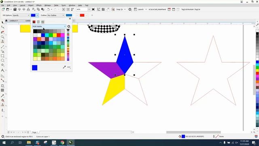Expand the Undo history dropdown arrow
The width and height of the screenshot is (259, 146).
[51, 9]
